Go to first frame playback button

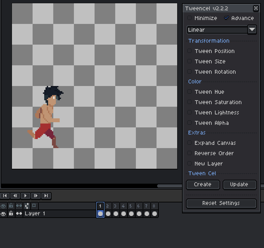tap(5, 196)
